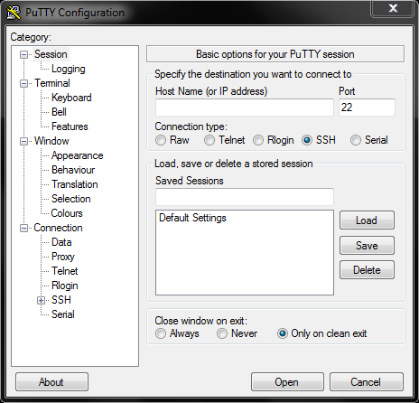Focus the Host Name input field

(x=245, y=108)
